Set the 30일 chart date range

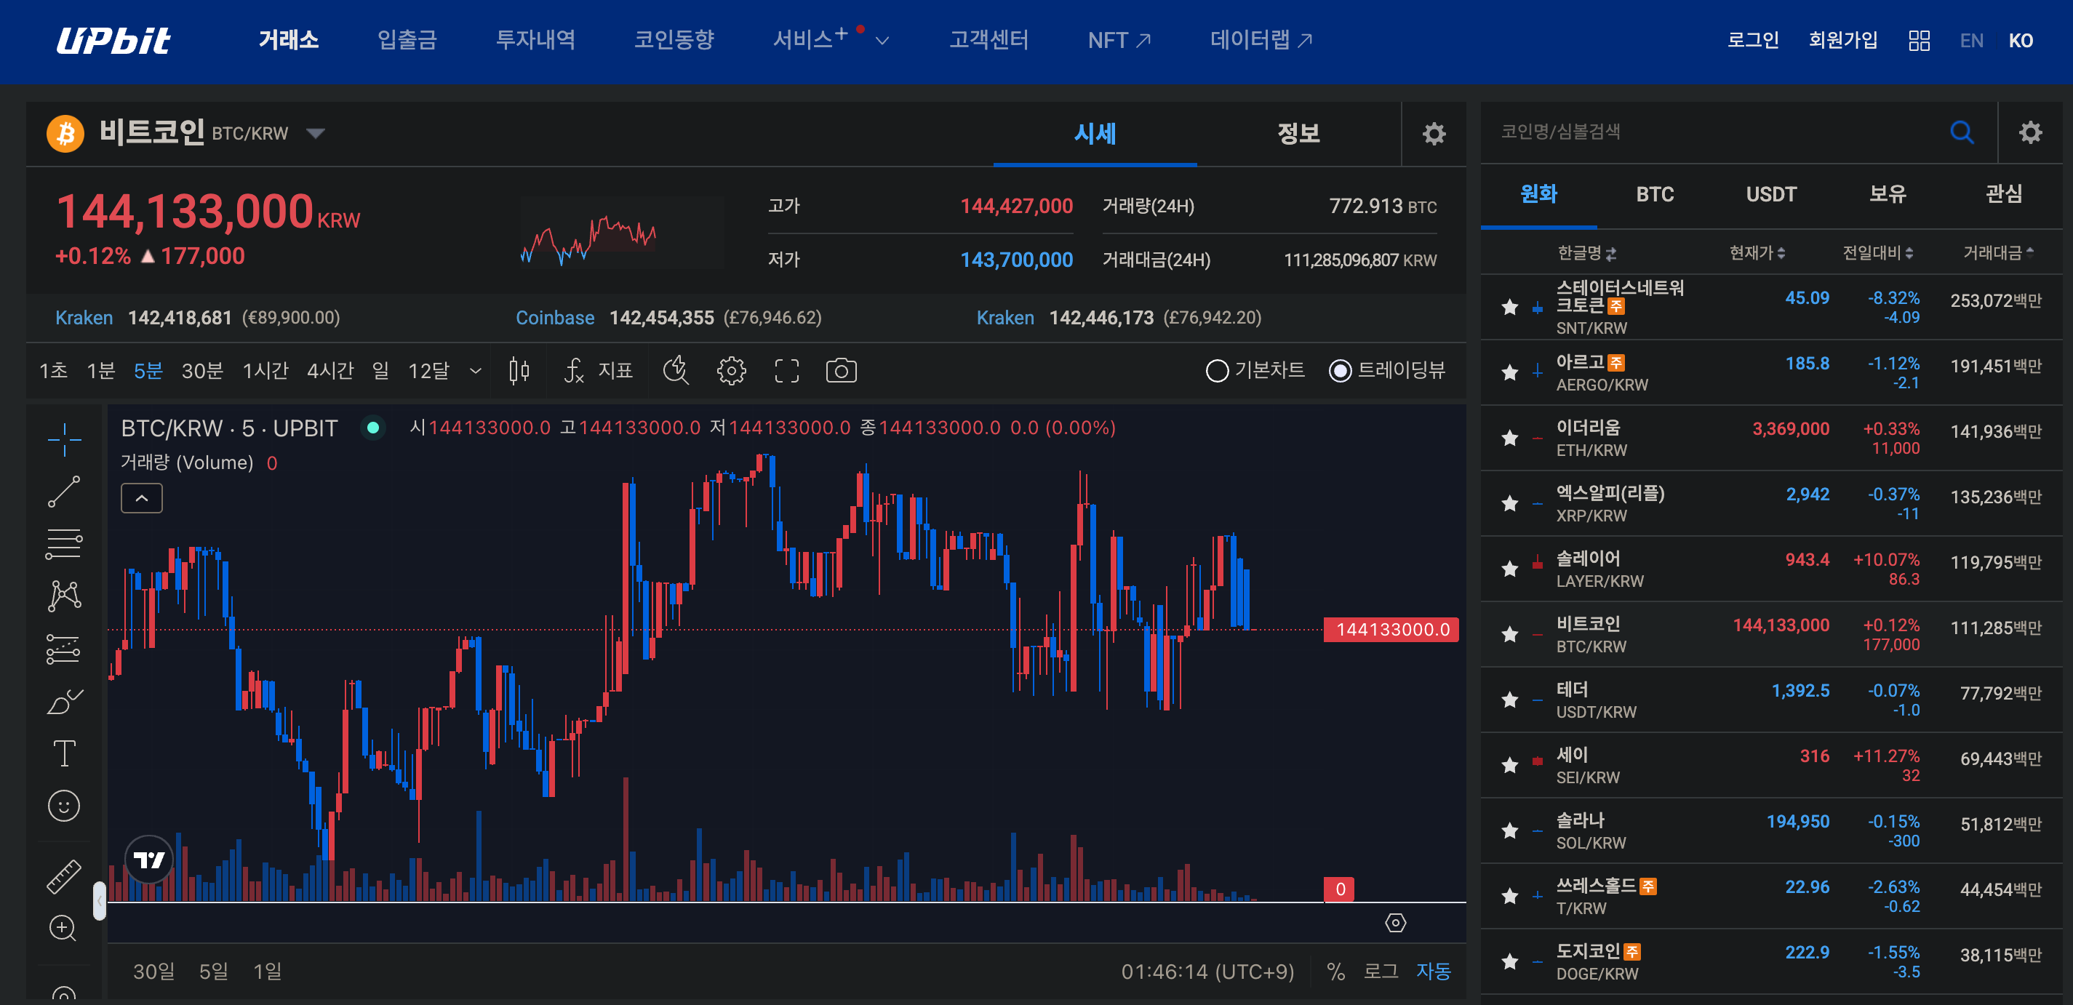pyautogui.click(x=153, y=972)
